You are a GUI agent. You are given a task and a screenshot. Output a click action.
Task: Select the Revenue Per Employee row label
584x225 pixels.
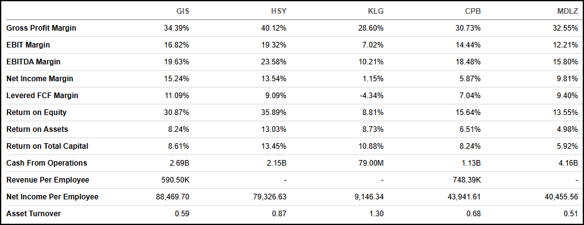coord(48,180)
